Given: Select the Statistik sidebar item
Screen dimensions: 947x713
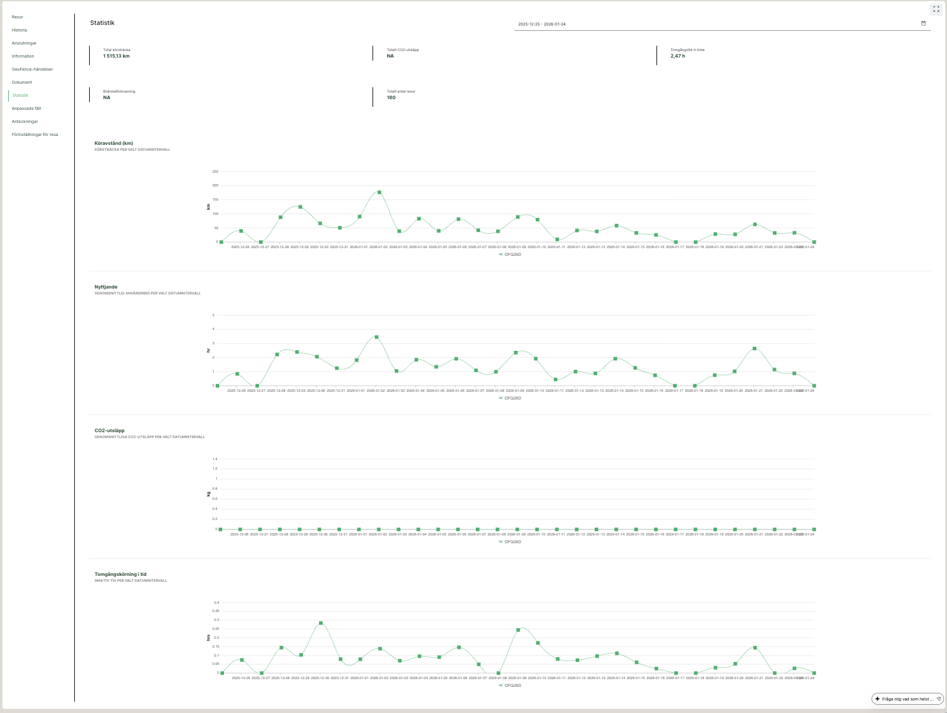Looking at the screenshot, I should pyautogui.click(x=20, y=96).
